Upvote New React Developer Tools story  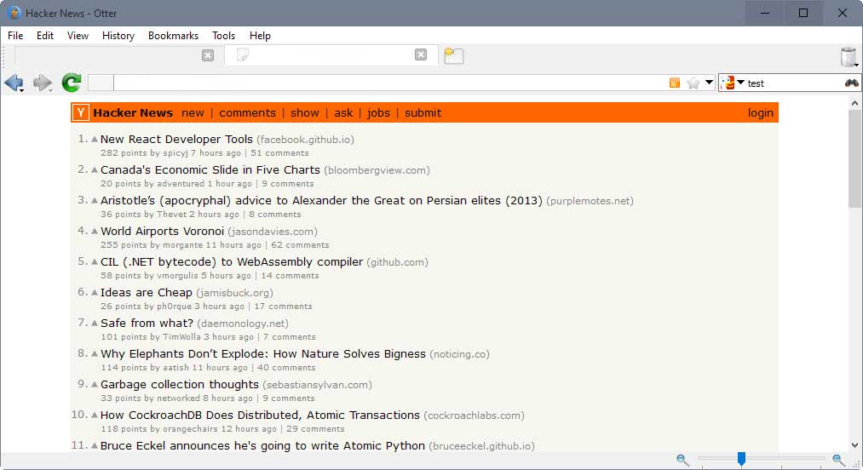(94, 140)
